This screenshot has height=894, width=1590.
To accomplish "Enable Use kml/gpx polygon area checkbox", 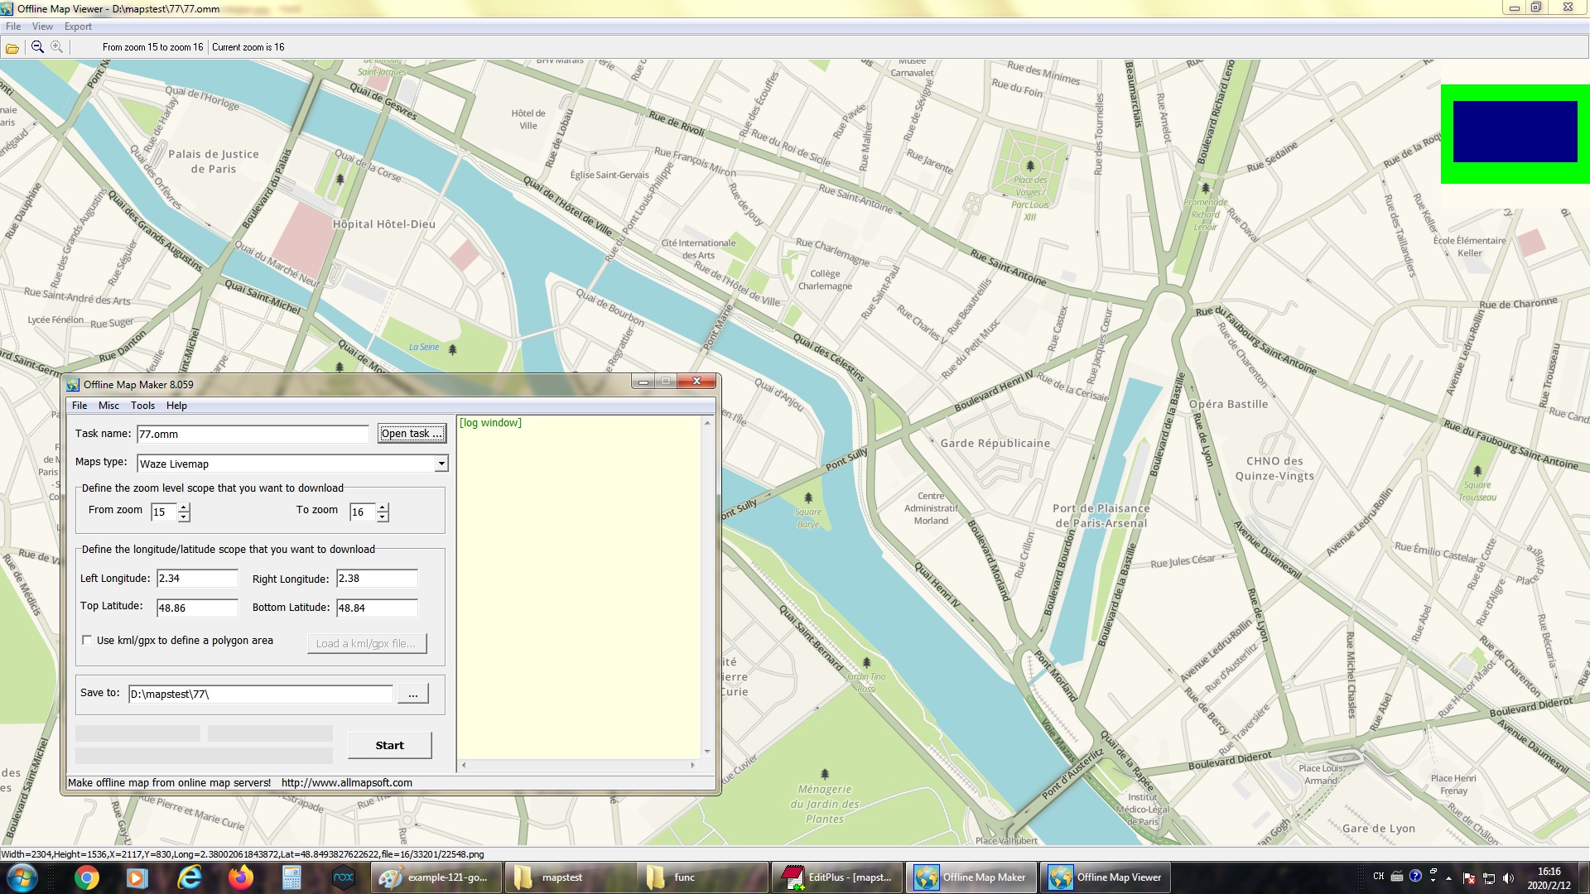I will [x=87, y=641].
